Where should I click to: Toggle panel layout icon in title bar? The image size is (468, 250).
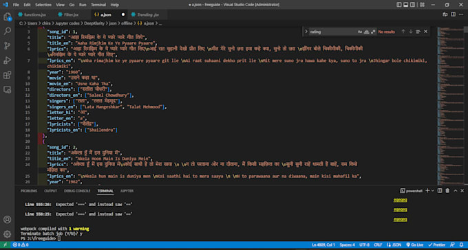tap(406, 5)
